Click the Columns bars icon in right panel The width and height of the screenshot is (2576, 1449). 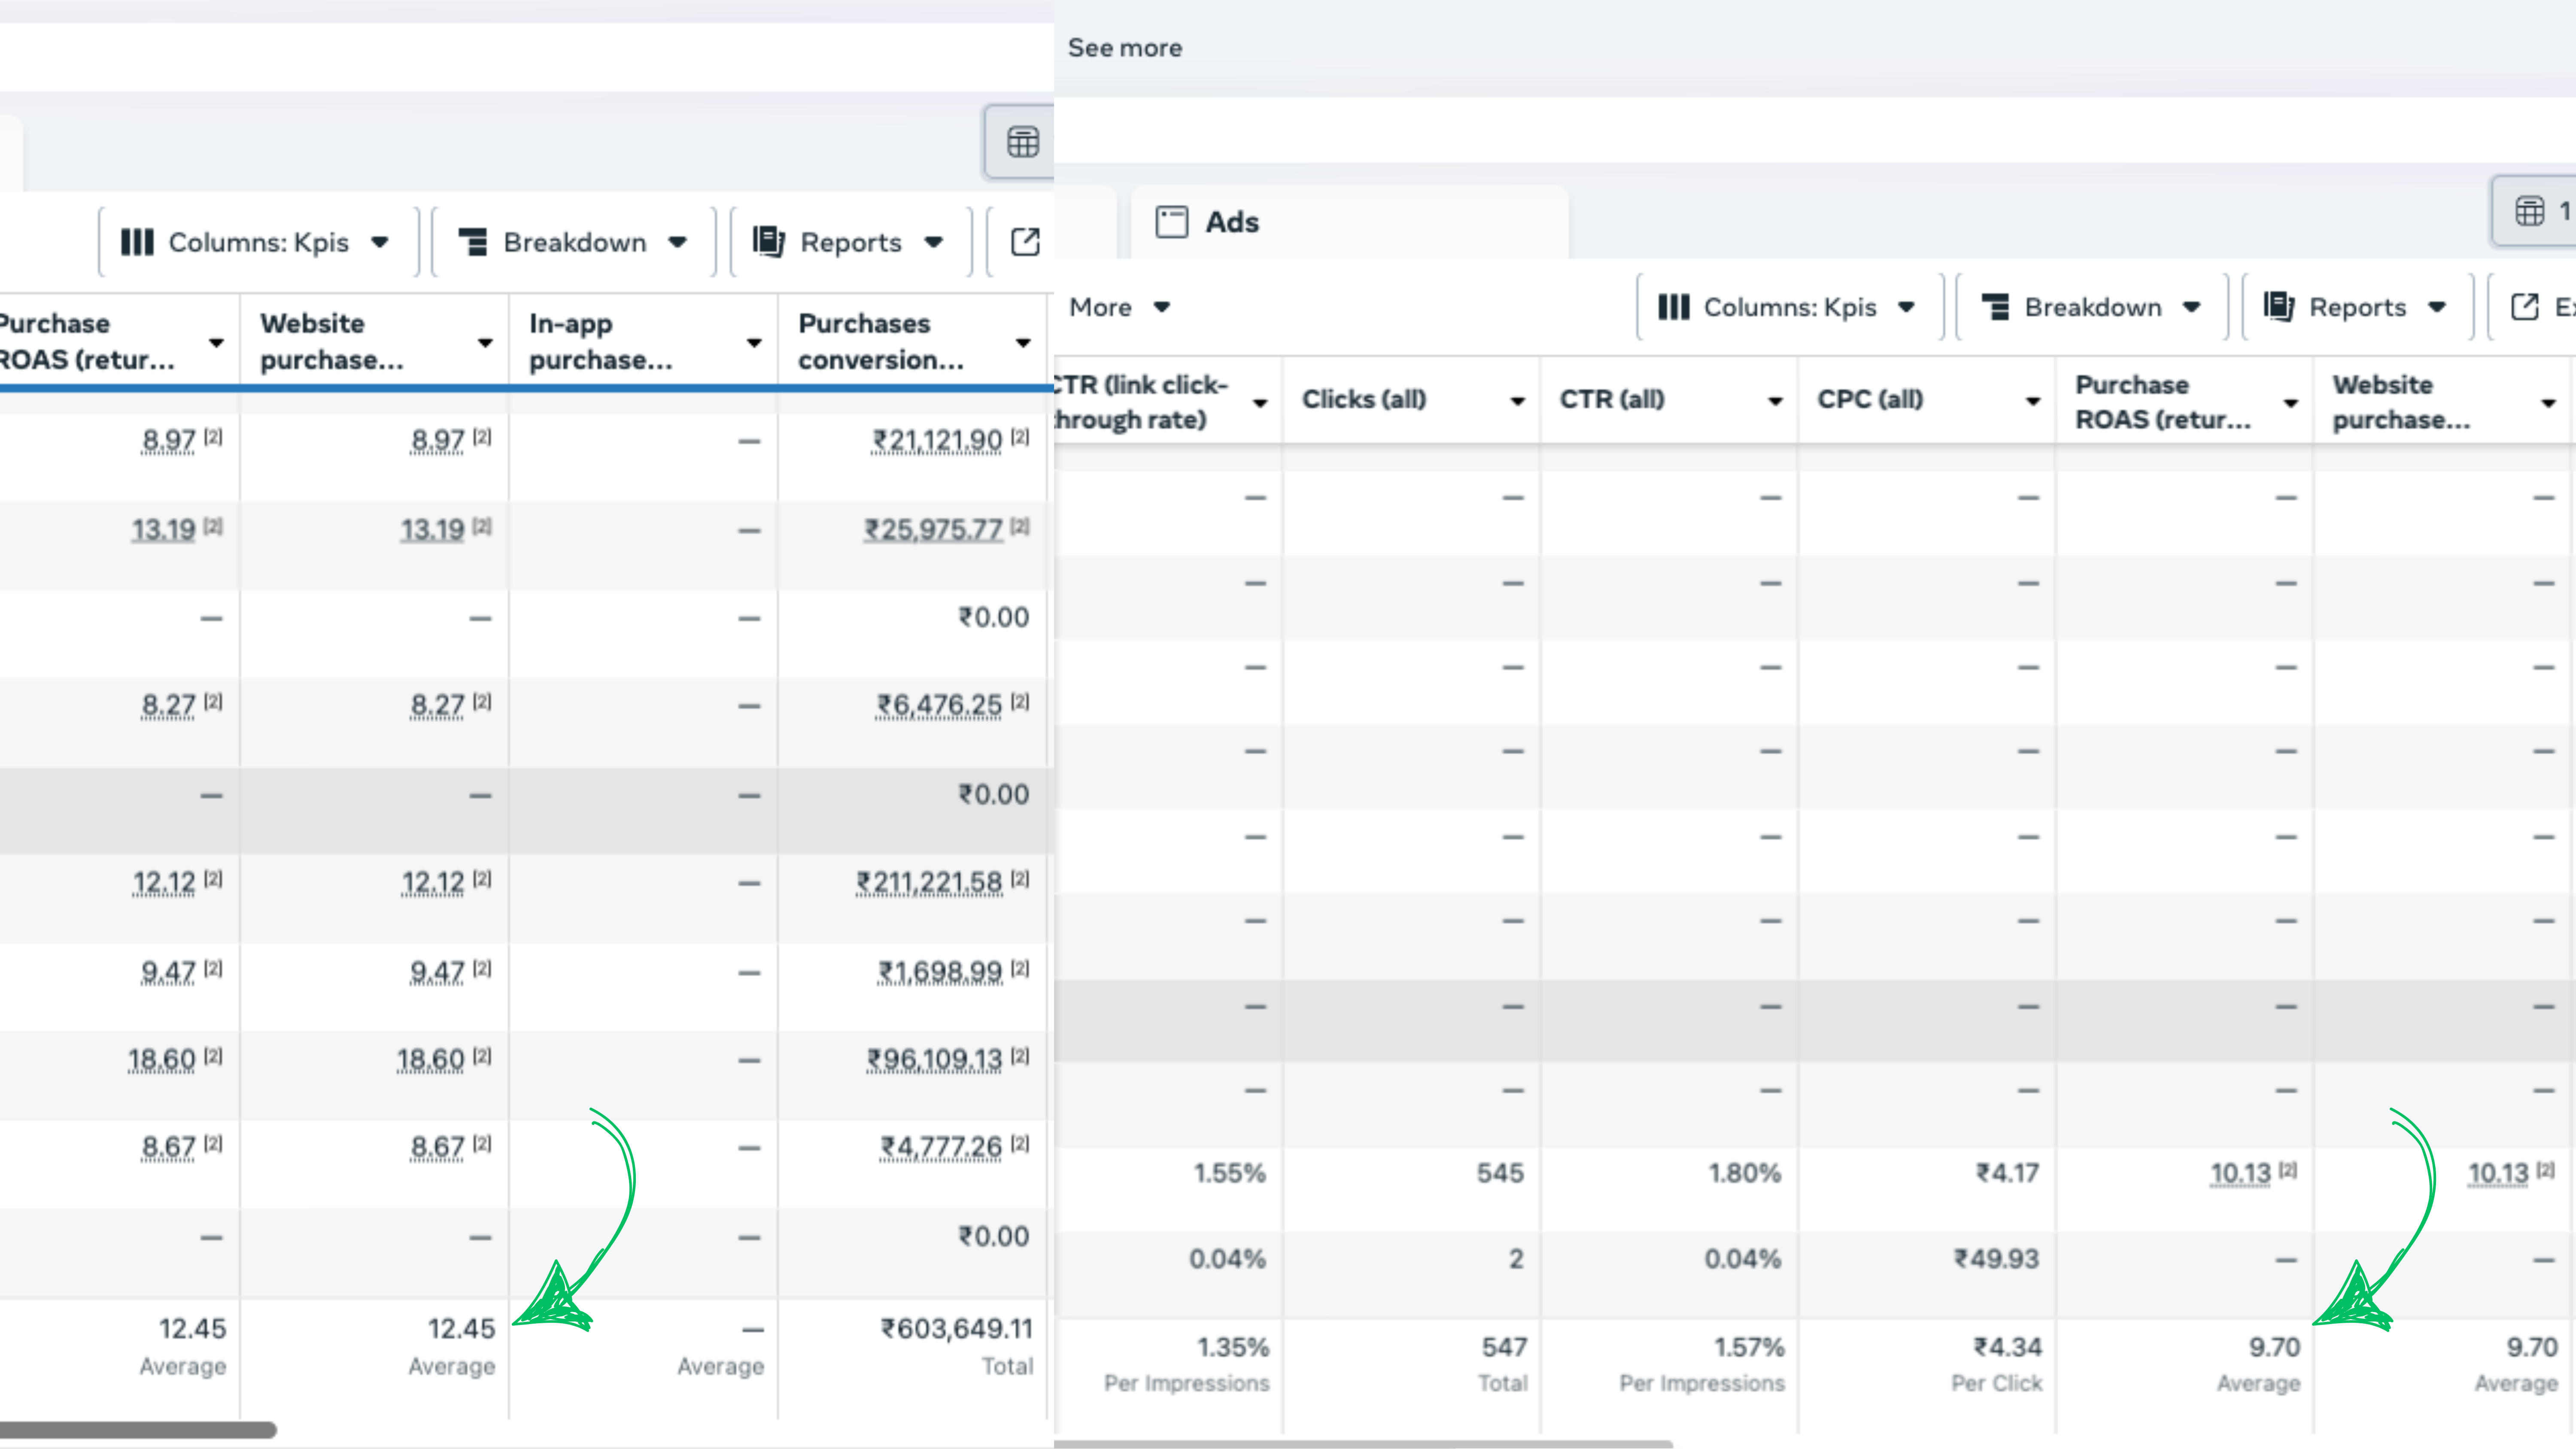1673,307
